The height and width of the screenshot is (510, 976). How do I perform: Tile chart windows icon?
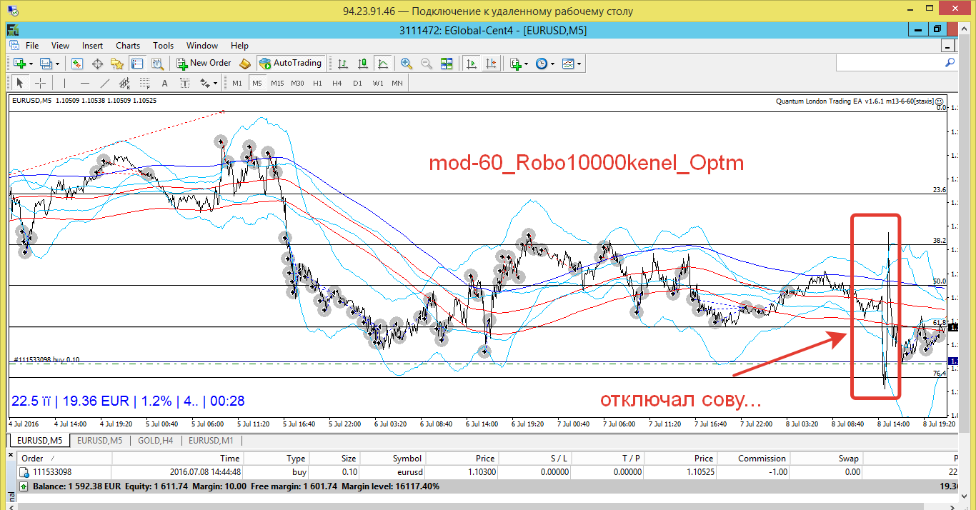[447, 64]
